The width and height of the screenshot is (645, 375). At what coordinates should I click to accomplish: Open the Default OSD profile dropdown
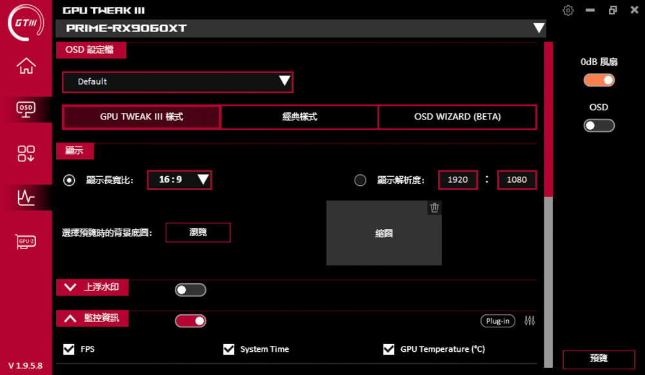[177, 81]
